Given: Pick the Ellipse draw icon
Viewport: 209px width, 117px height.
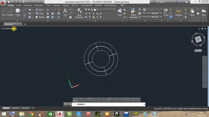Looking at the screenshot, I should click(30, 13).
